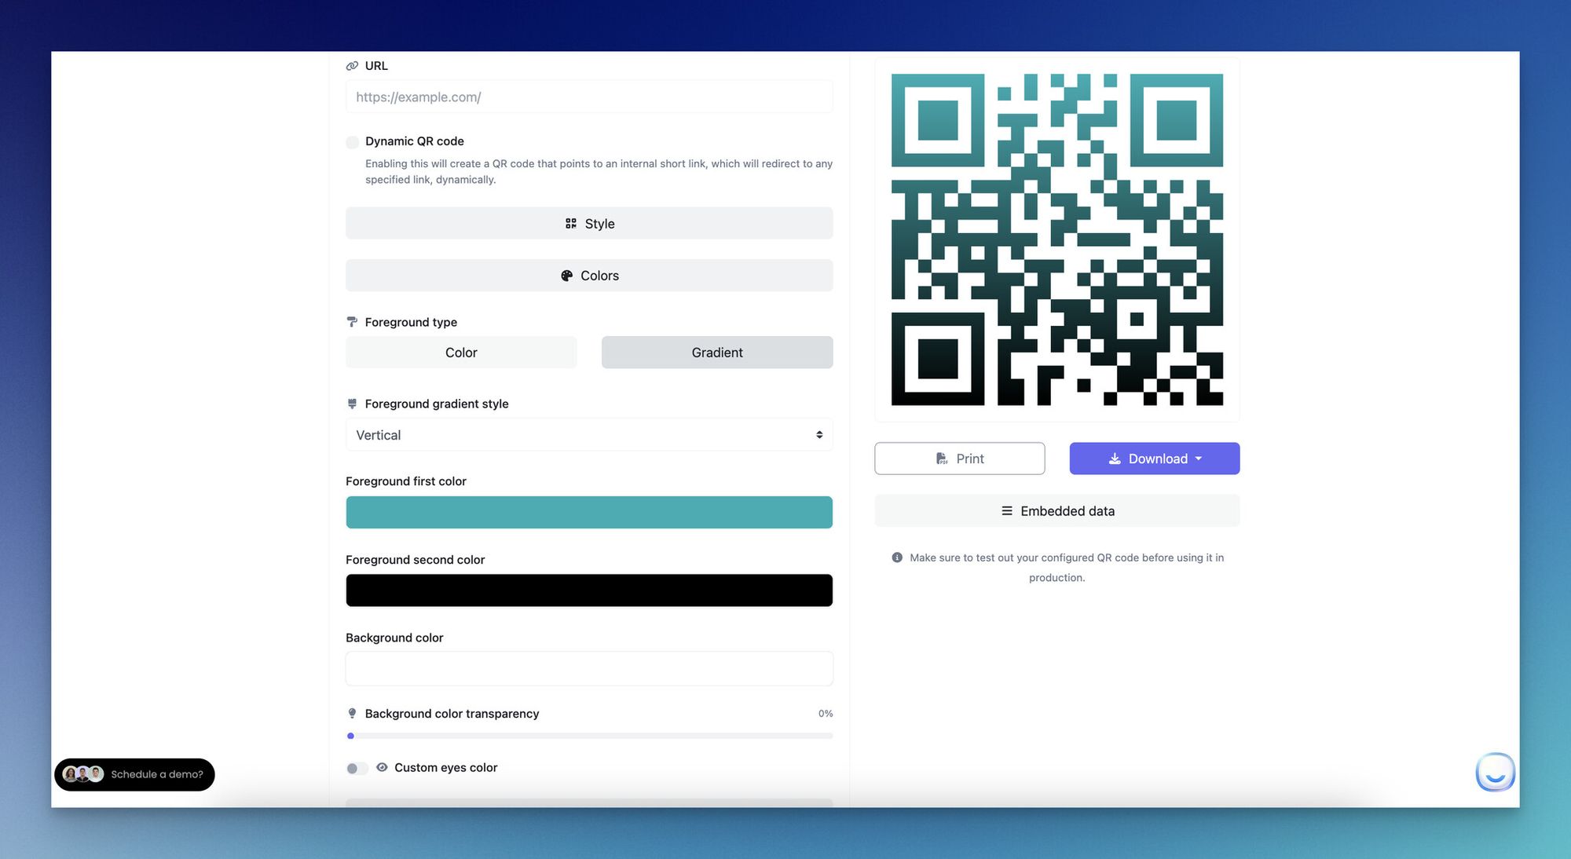
Task: Click the link icon beside the URL label
Action: (x=351, y=66)
